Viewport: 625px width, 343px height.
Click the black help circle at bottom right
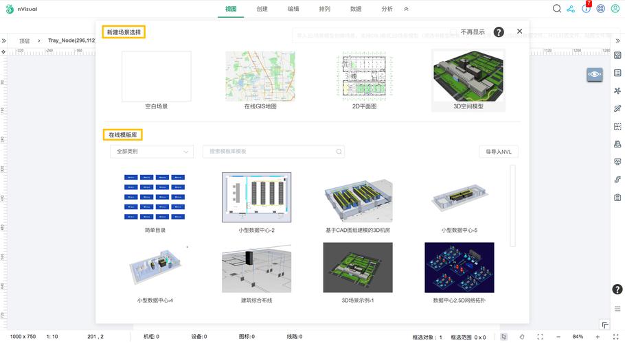(617, 289)
